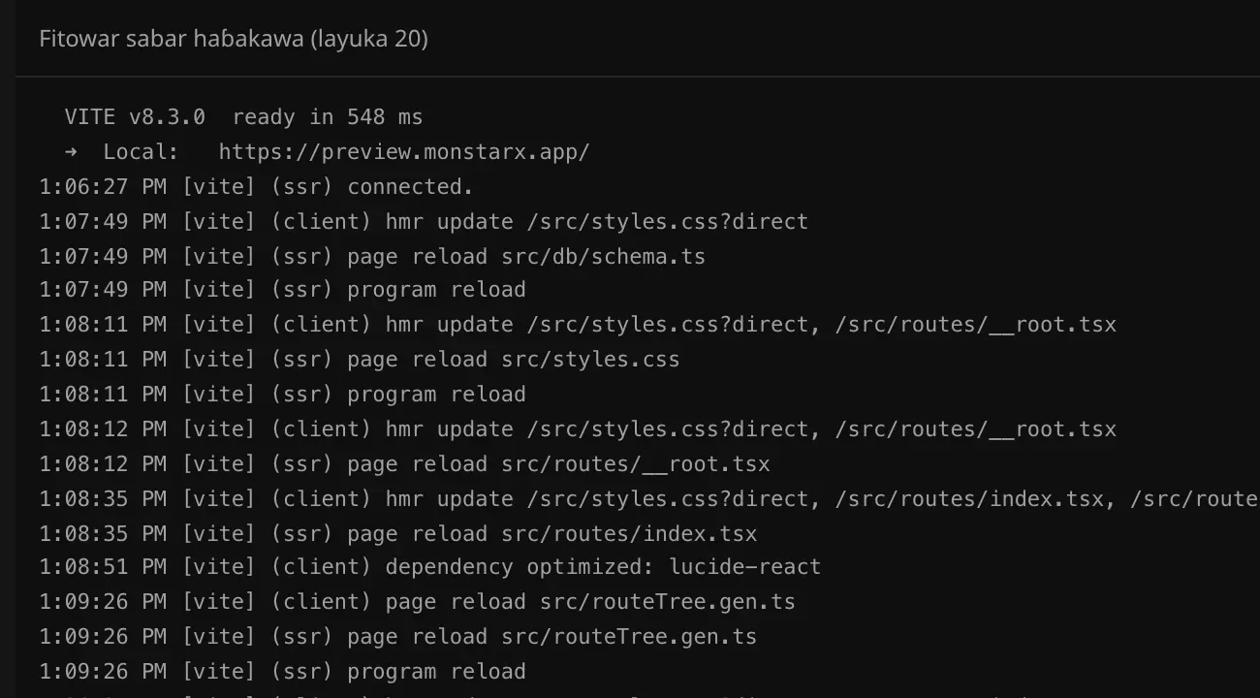Select the 1:06:27 PM ssr connected line
This screenshot has width=1260, height=698.
pyautogui.click(x=257, y=187)
